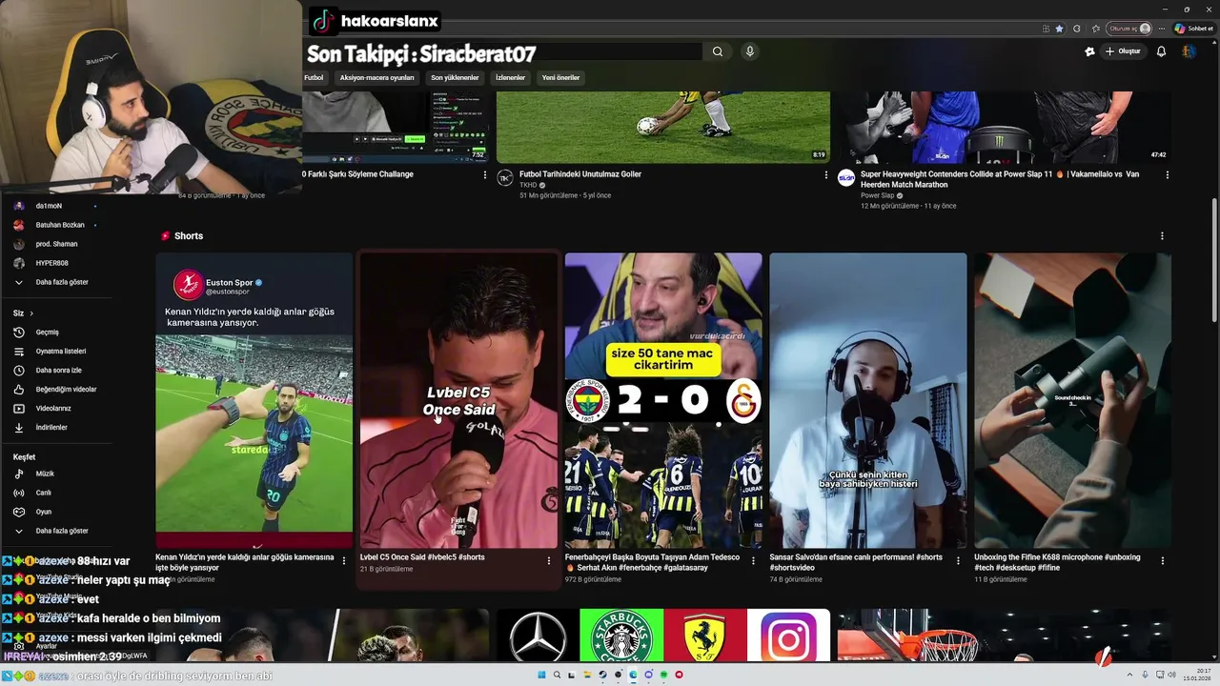This screenshot has height=686, width=1220.
Task: Open options menu for Sansar Salvo short
Action: click(958, 560)
